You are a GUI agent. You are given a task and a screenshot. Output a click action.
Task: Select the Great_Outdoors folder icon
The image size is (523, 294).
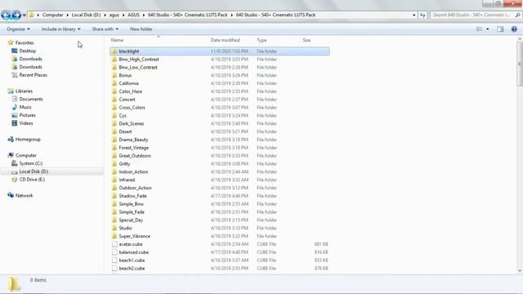114,155
